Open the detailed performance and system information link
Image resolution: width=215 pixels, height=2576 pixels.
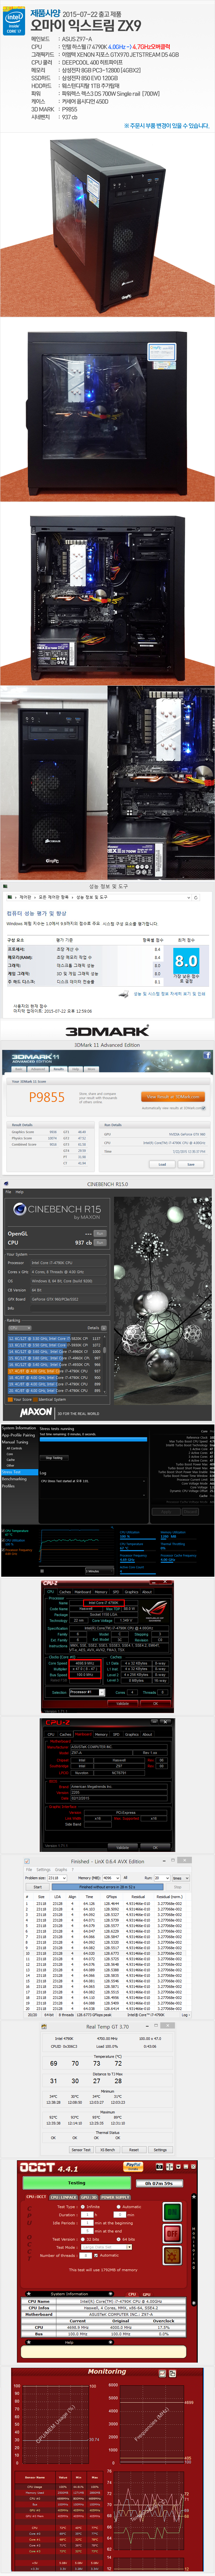(169, 994)
